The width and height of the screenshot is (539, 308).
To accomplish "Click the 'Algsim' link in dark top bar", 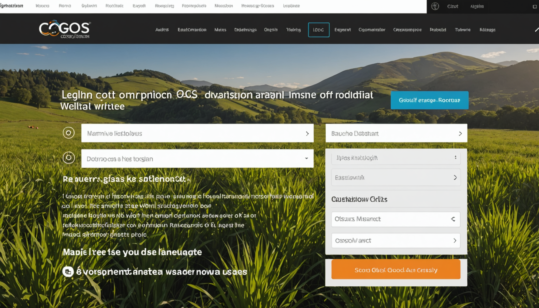I will click(x=477, y=6).
